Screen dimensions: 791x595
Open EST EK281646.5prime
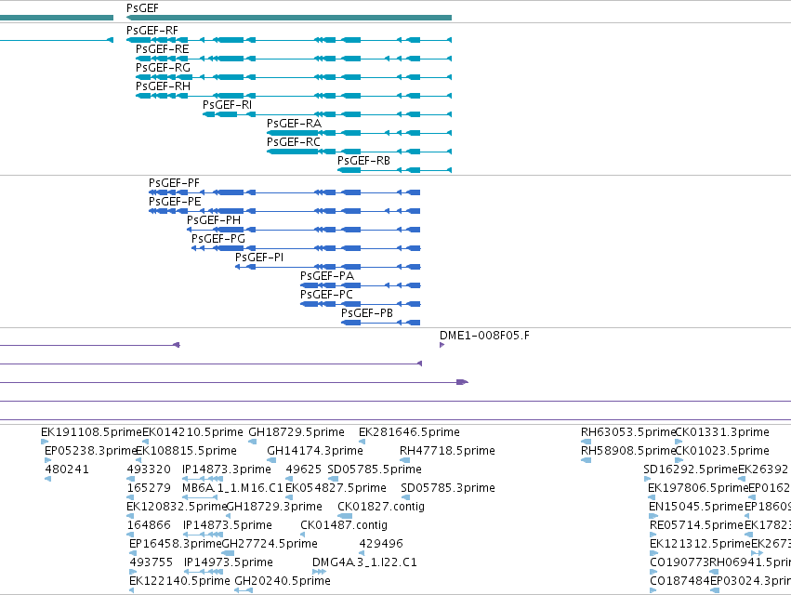point(409,432)
